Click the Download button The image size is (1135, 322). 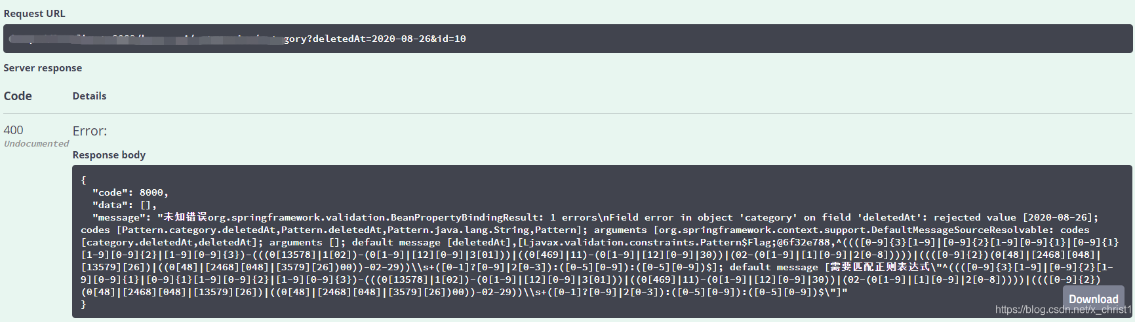(x=1093, y=298)
